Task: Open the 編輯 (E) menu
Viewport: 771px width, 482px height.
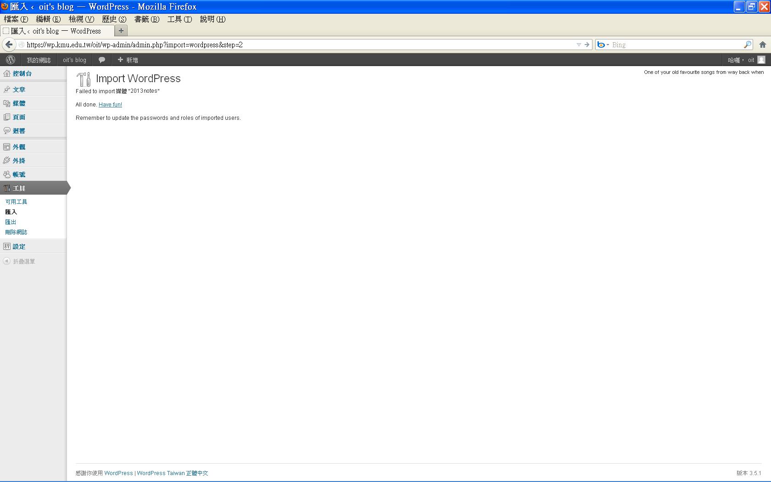Action: click(48, 19)
